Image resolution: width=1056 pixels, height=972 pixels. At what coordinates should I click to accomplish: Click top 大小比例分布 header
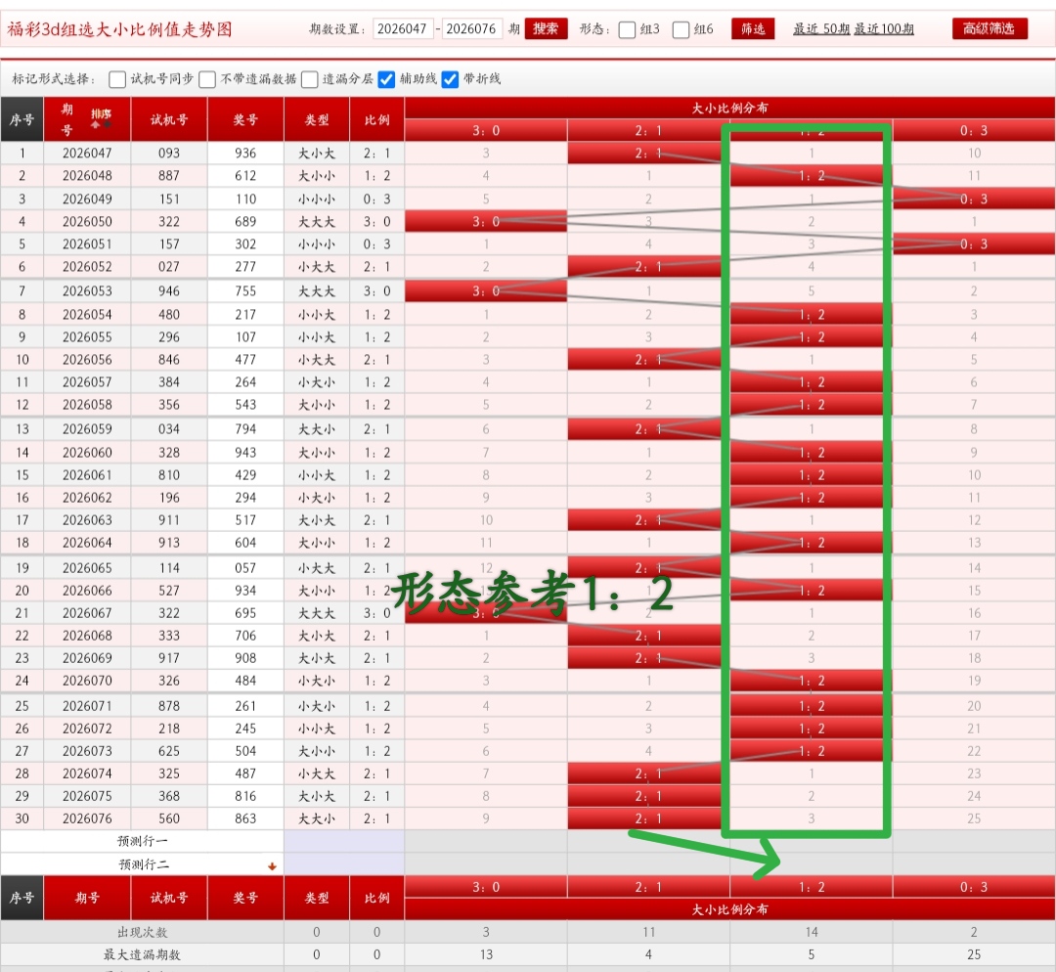730,108
